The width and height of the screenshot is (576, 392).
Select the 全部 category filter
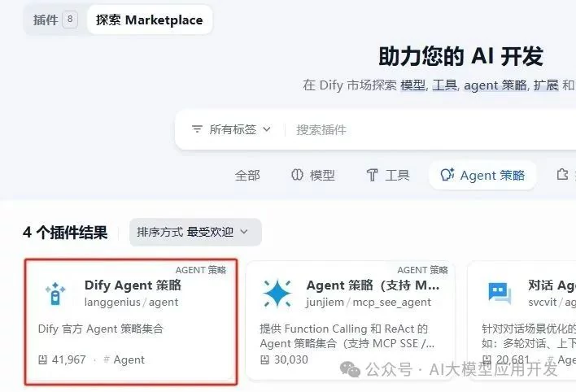tap(247, 175)
